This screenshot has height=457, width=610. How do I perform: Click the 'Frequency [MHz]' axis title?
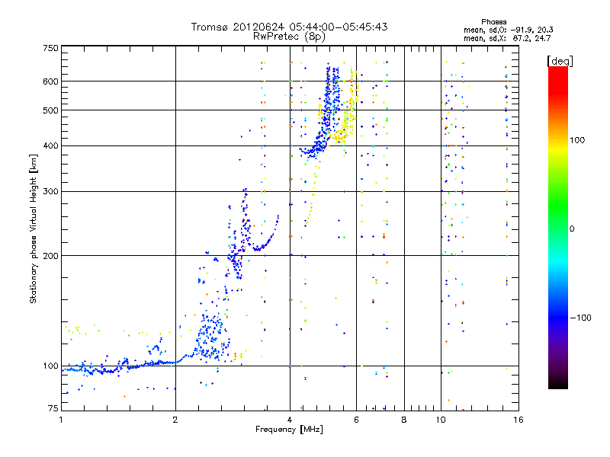pos(289,430)
